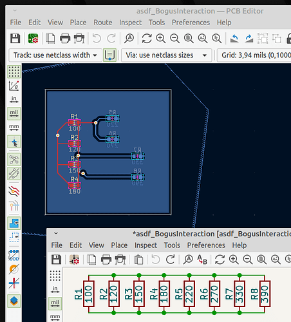Screen dimensions: 291x322
Task: Open File menu in PCB Editor
Action: 15,23
